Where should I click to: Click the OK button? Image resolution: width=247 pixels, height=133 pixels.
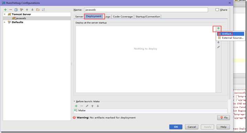pyautogui.click(x=176, y=127)
